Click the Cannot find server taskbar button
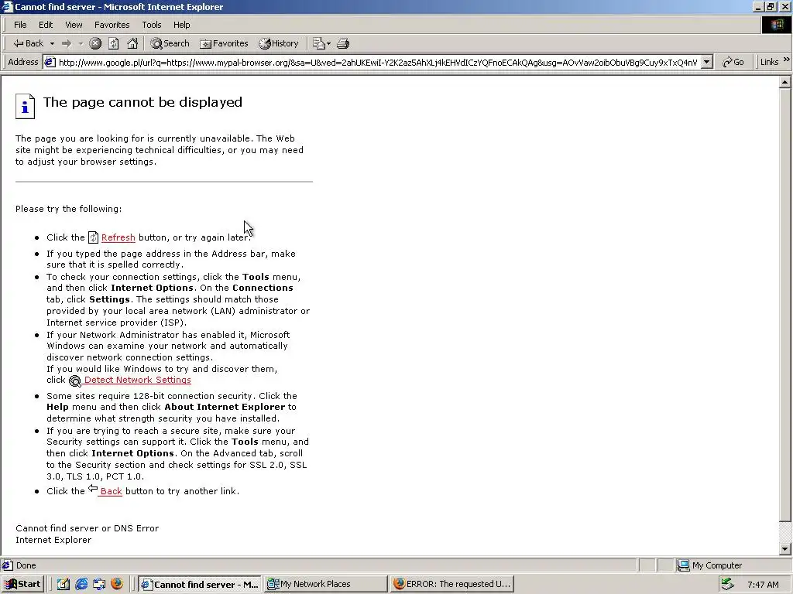The image size is (793, 594). pyautogui.click(x=200, y=584)
